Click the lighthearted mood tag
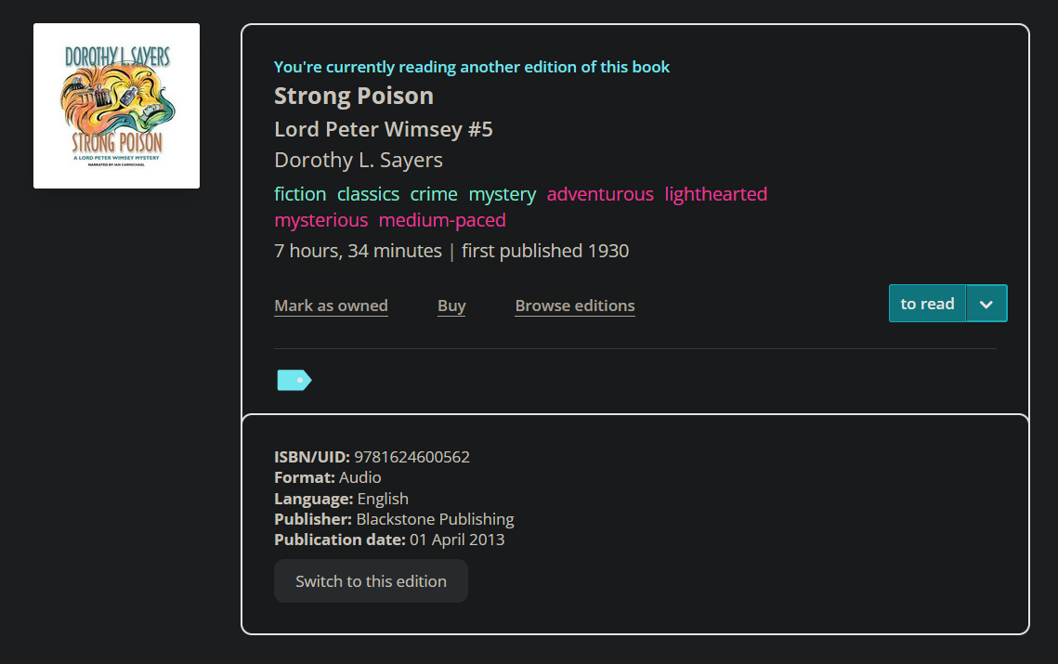The height and width of the screenshot is (664, 1058). [x=715, y=194]
